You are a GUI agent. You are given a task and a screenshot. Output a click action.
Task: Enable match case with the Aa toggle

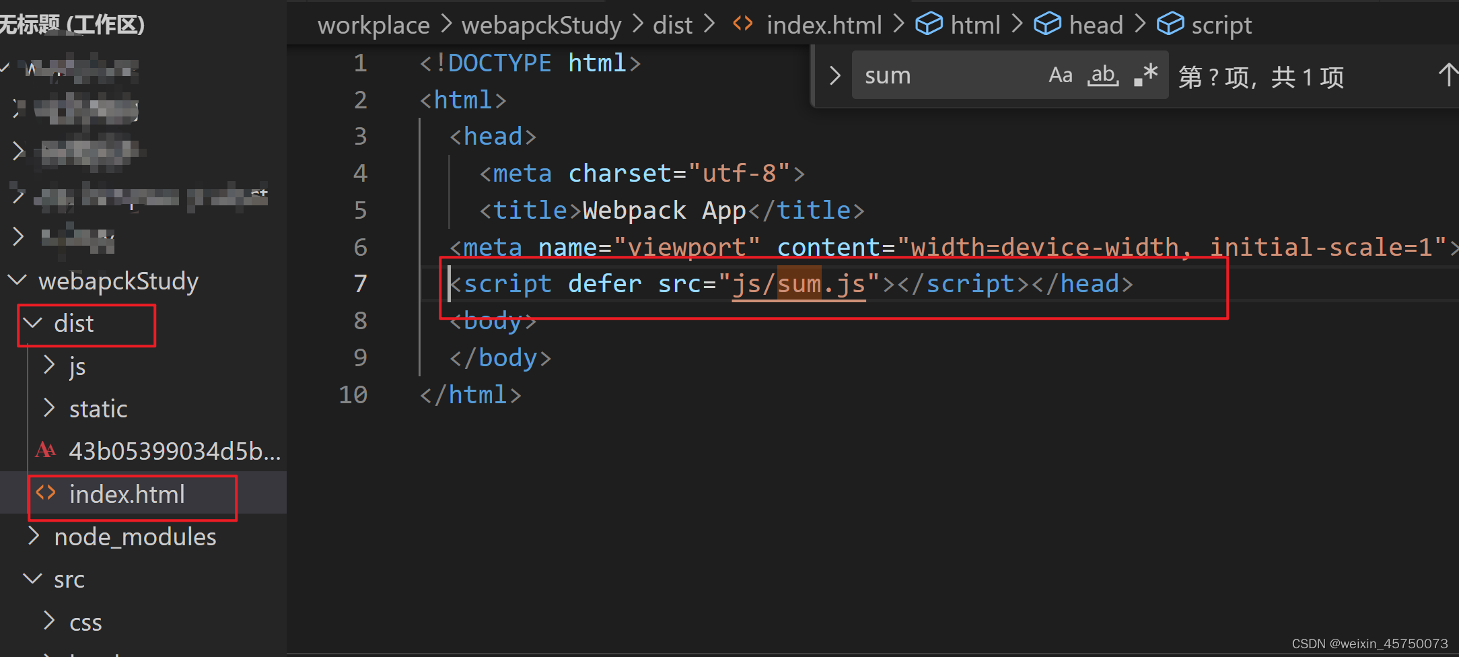pyautogui.click(x=1060, y=75)
